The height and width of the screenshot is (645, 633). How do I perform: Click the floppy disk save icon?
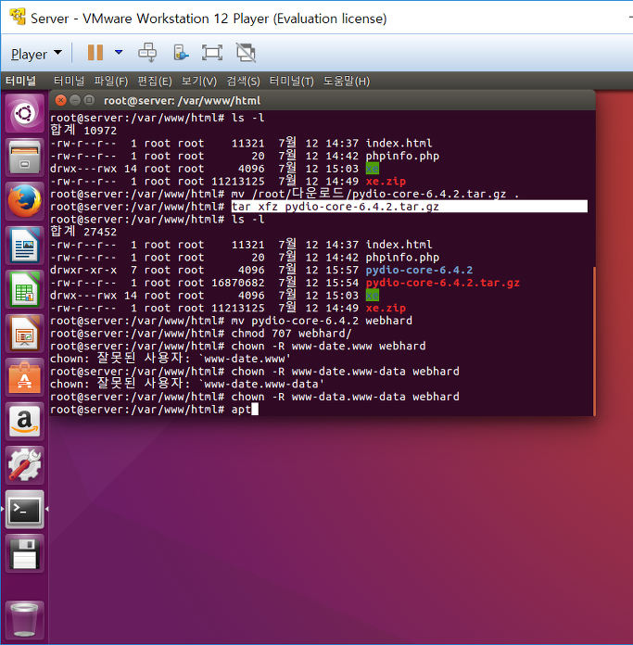25,553
